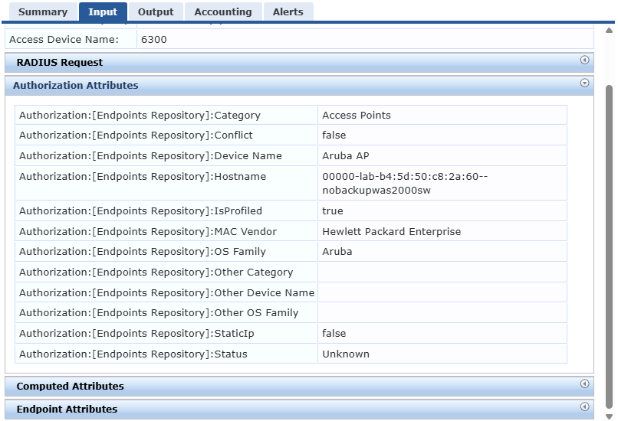The image size is (618, 421).
Task: Select the Category value Access Points
Action: 357,116
